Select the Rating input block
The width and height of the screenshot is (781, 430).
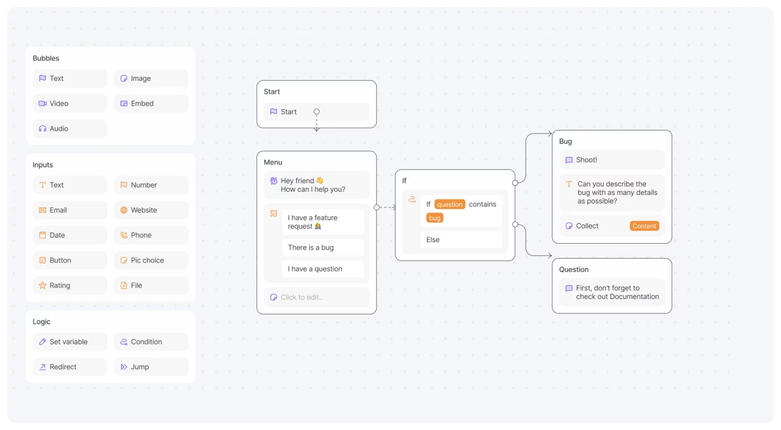coord(69,286)
